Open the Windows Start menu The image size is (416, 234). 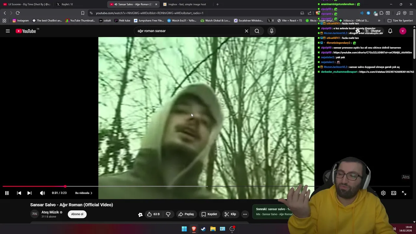point(184,229)
